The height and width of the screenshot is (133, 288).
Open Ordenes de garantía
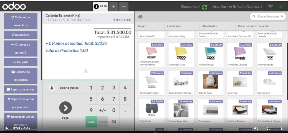(20, 49)
